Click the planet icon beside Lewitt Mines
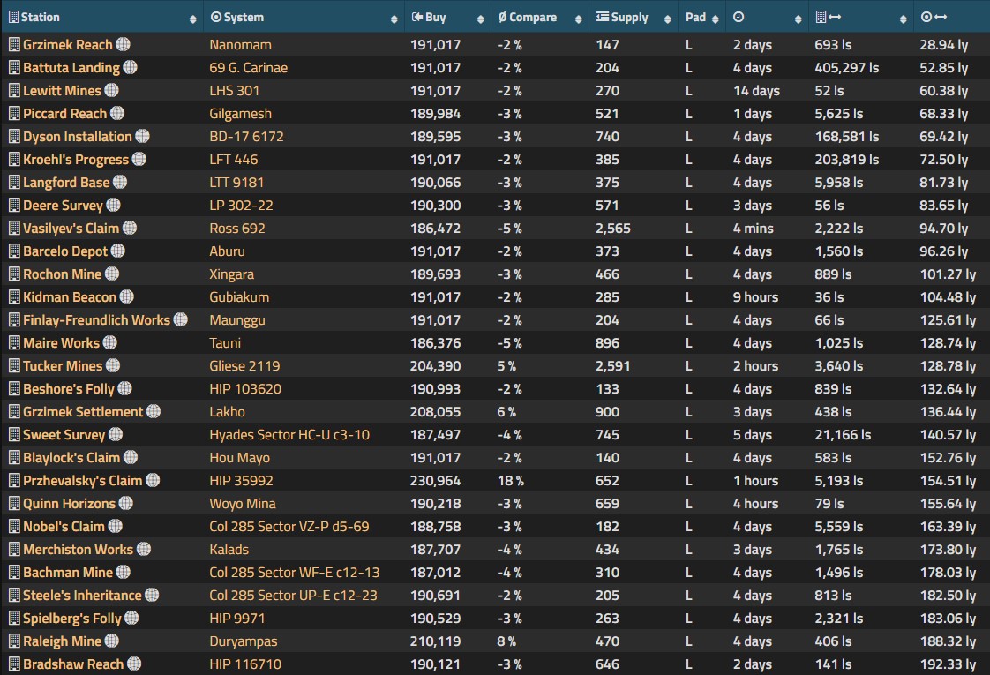 tap(112, 90)
